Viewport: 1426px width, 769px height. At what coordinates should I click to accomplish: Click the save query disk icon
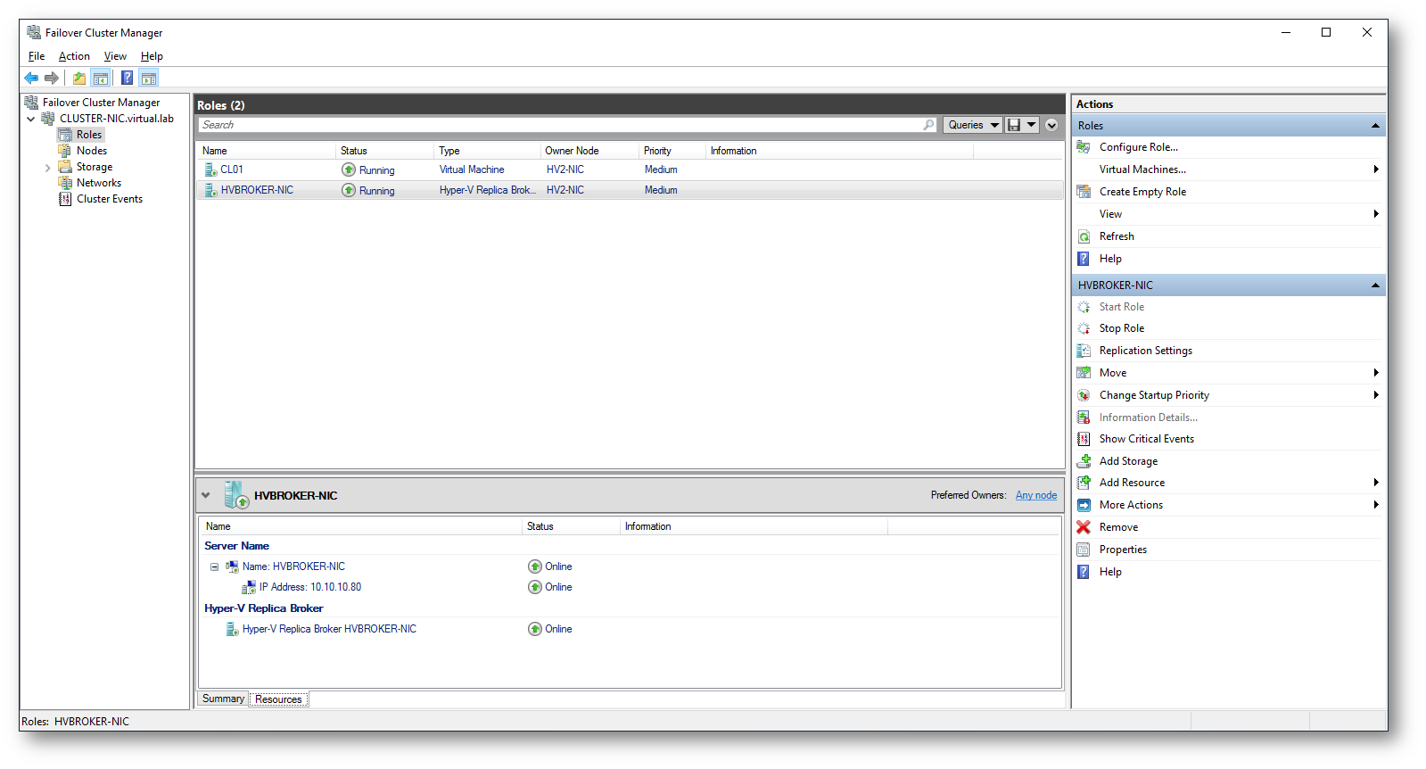click(1014, 125)
